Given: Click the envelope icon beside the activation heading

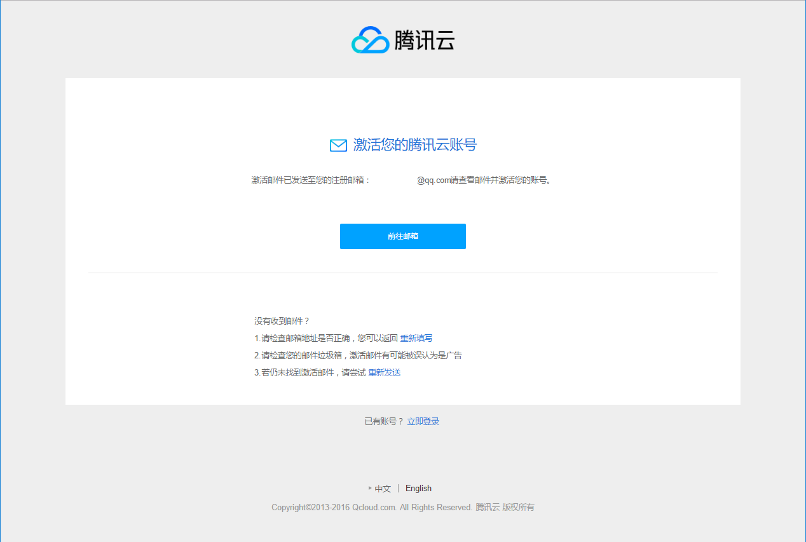Looking at the screenshot, I should click(338, 146).
